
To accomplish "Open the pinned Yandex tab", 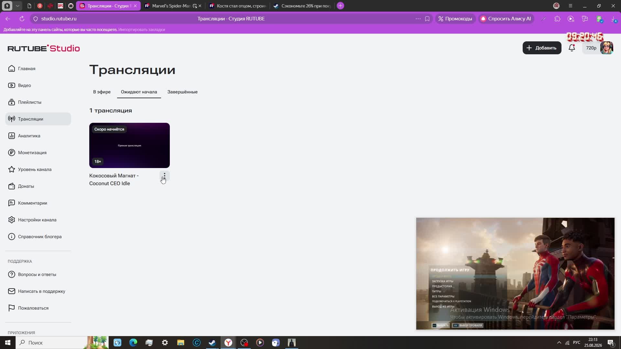I will 39,6.
